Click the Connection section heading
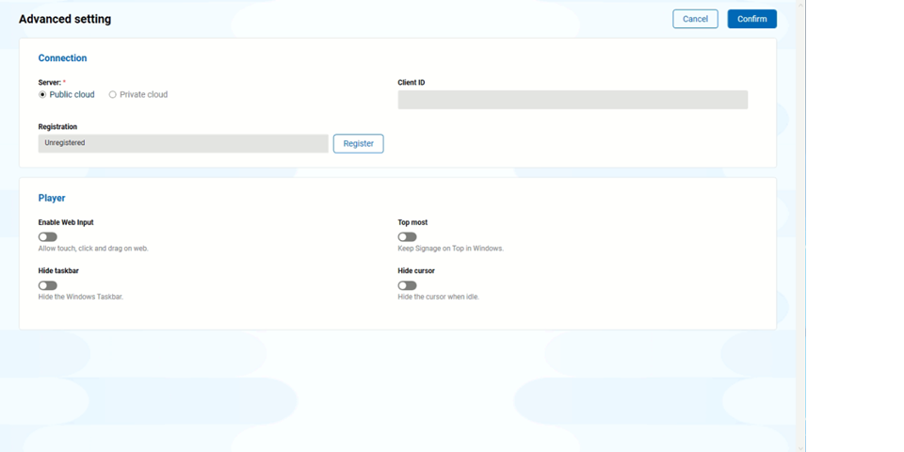Image resolution: width=904 pixels, height=452 pixels. point(62,58)
